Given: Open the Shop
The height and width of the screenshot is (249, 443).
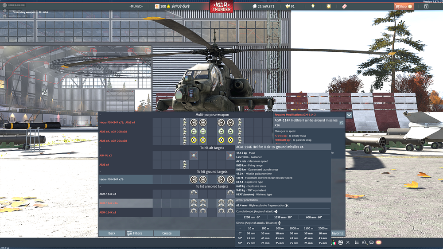Looking at the screenshot, I should 404,6.
